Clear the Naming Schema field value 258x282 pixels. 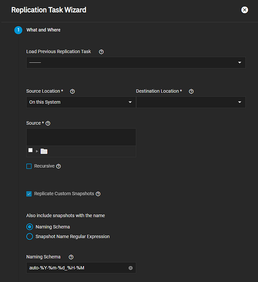[x=130, y=268]
